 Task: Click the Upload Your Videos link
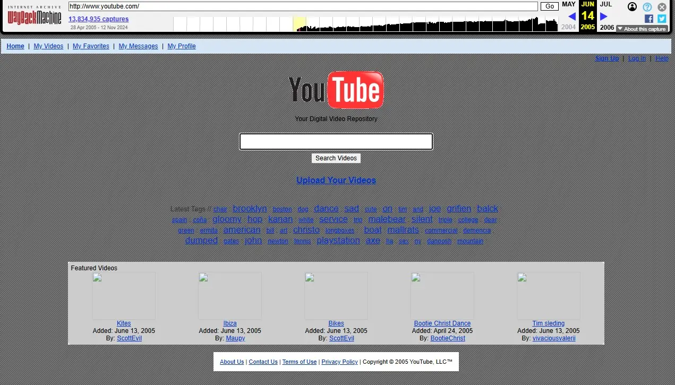[x=336, y=180]
